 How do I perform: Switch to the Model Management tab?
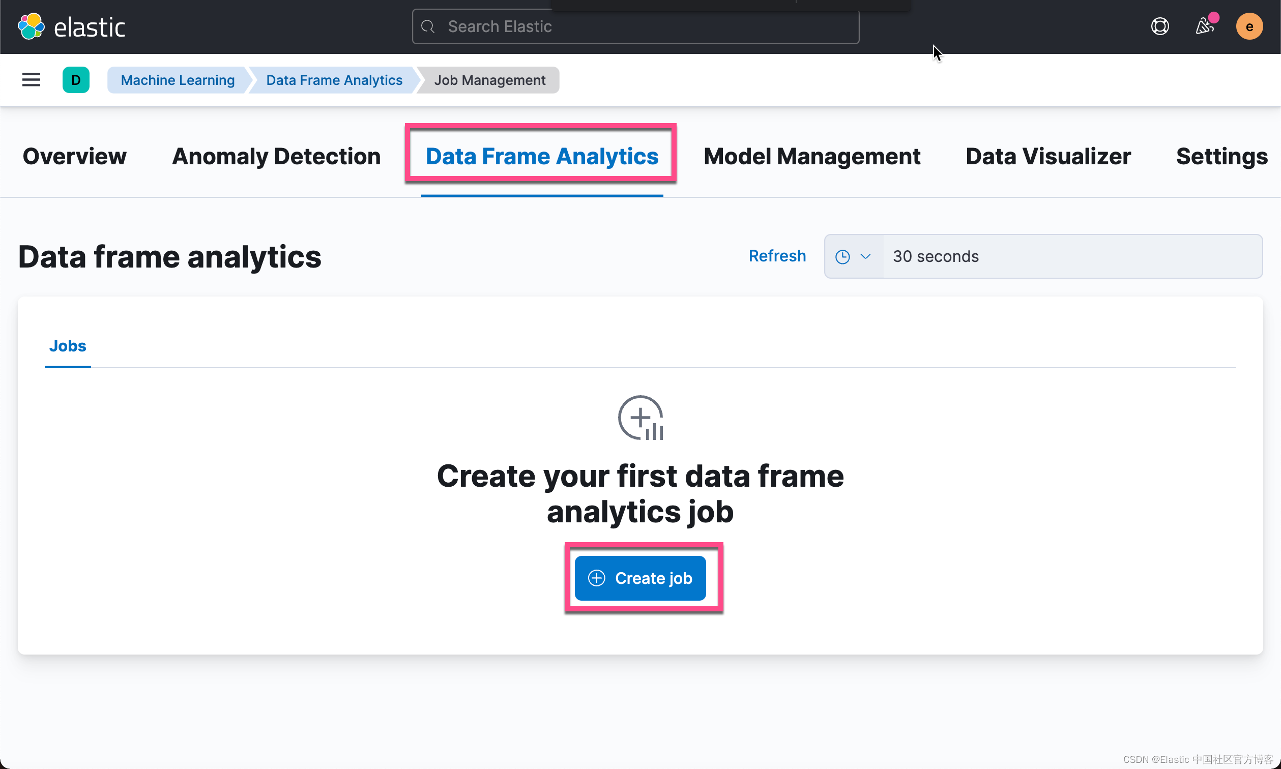(811, 157)
